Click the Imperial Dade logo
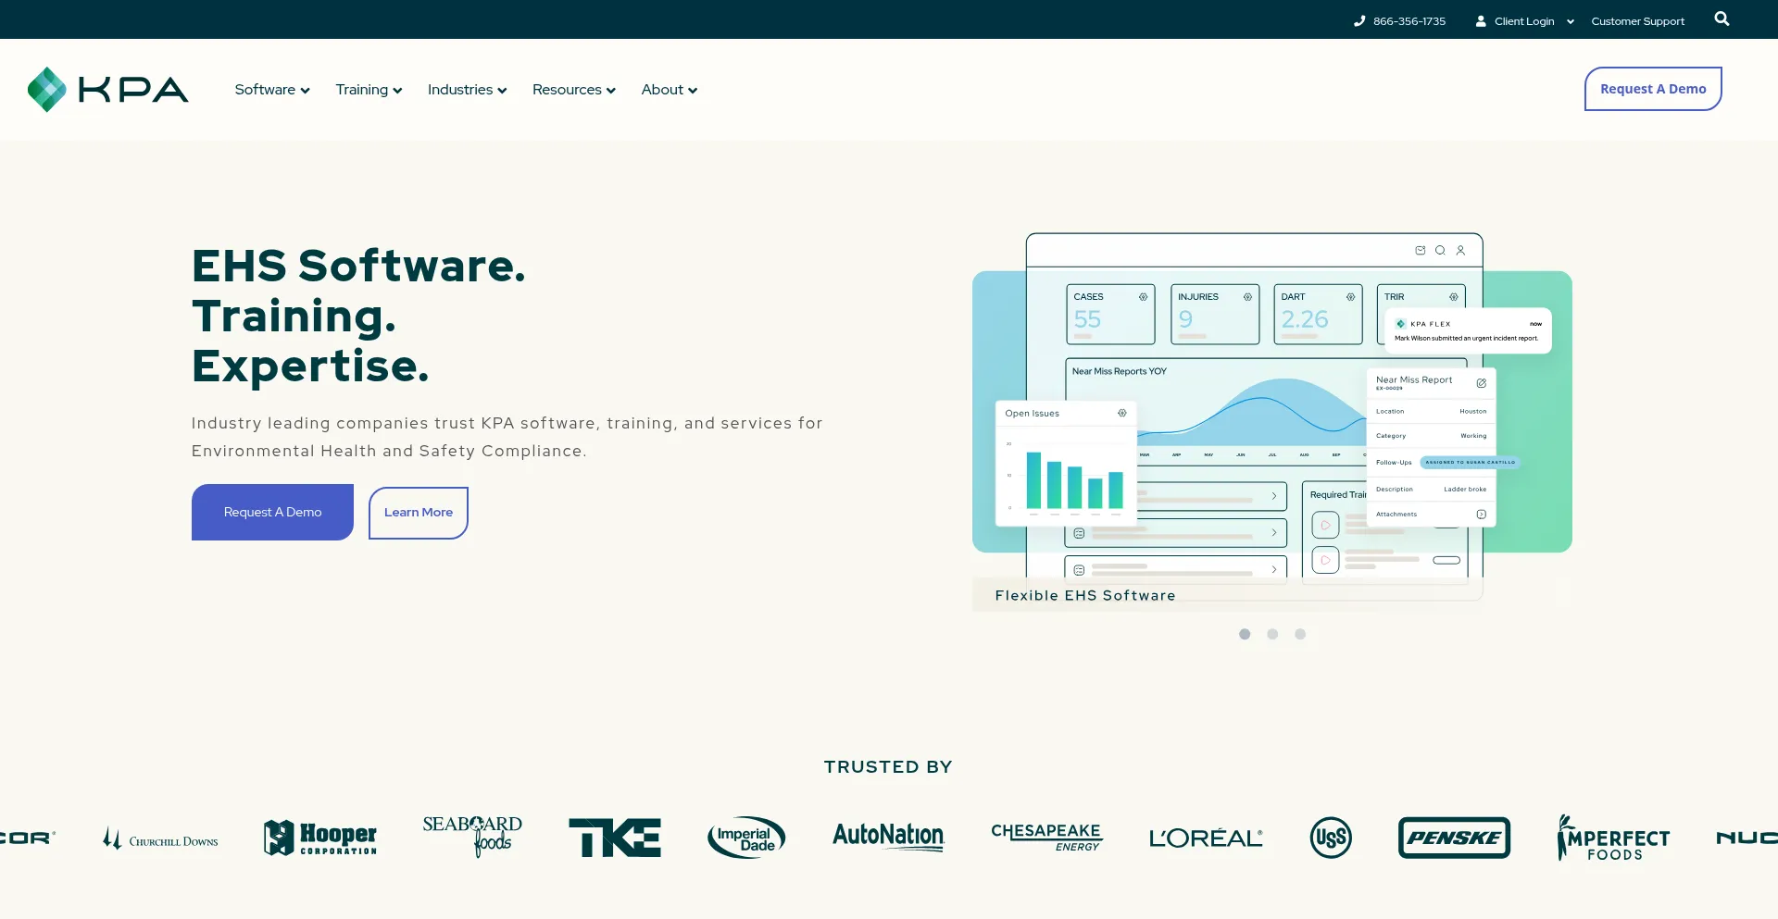Screen dimensions: 1778x919 tap(746, 838)
